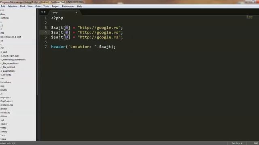The height and width of the screenshot is (145, 259).
Task: Expand the docs root folder
Action: pyautogui.click(x=3, y=14)
